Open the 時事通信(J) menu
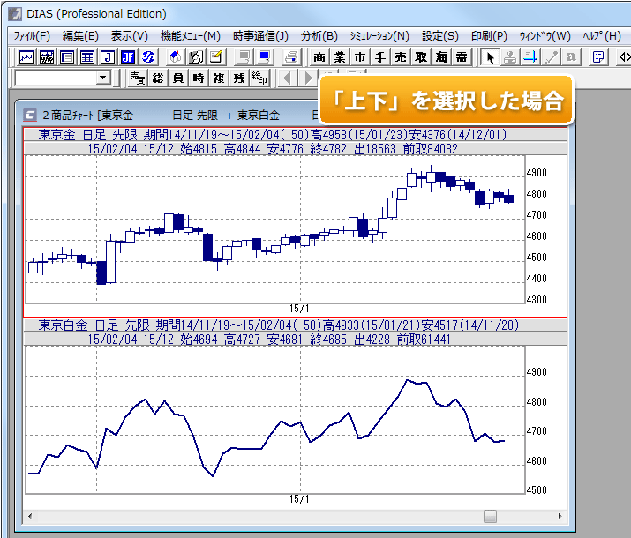The width and height of the screenshot is (631, 538). (260, 36)
